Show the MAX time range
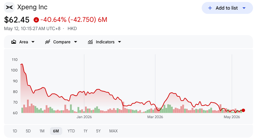The width and height of the screenshot is (256, 140). [114, 131]
